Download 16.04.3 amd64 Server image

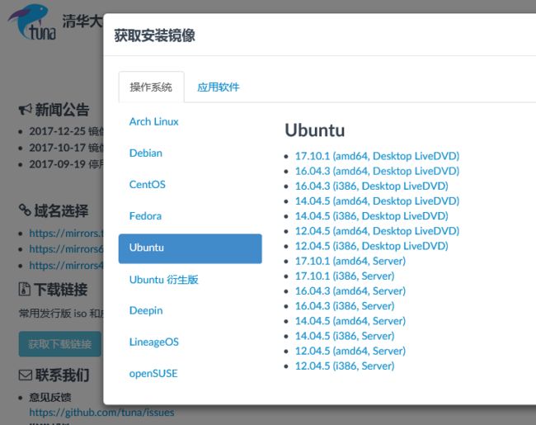click(x=350, y=290)
